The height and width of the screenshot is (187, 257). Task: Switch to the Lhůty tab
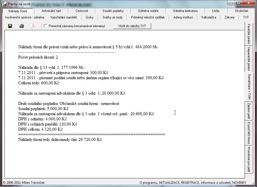[216, 11]
